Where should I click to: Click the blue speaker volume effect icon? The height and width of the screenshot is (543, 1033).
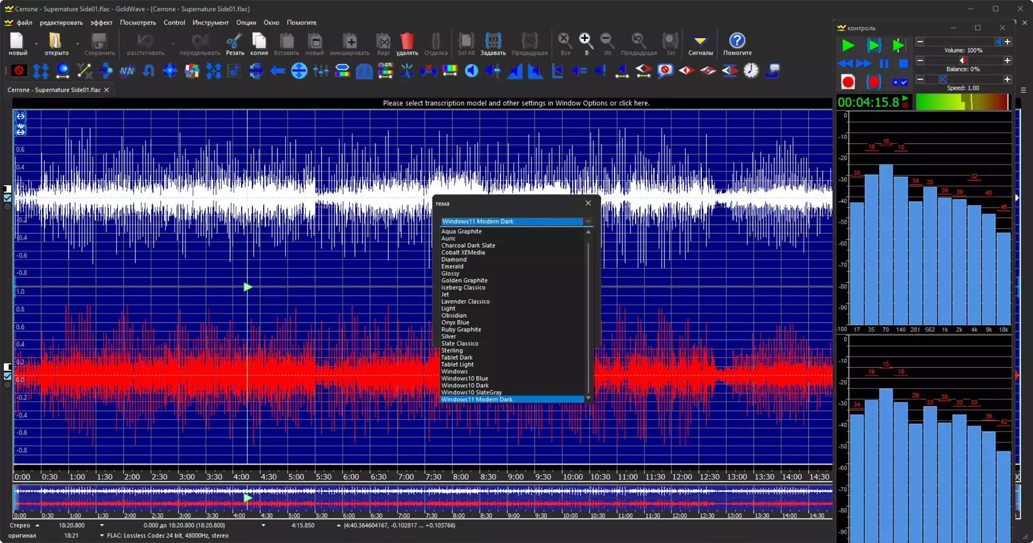(471, 71)
